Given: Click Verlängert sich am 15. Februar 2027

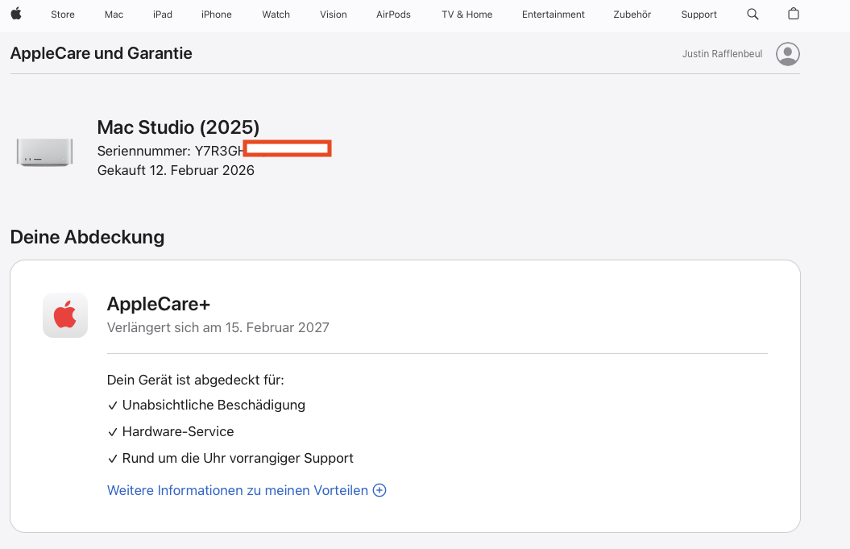Looking at the screenshot, I should pyautogui.click(x=218, y=327).
